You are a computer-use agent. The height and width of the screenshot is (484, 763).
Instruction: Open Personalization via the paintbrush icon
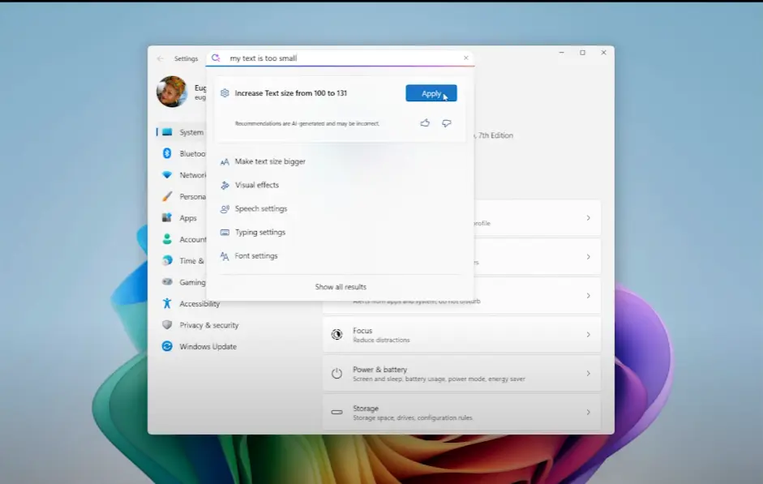167,196
